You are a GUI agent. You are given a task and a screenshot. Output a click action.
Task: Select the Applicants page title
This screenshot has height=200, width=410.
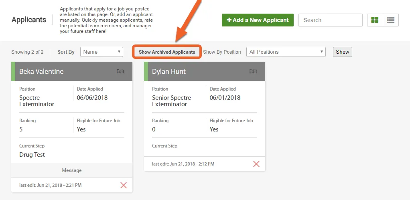pos(29,20)
